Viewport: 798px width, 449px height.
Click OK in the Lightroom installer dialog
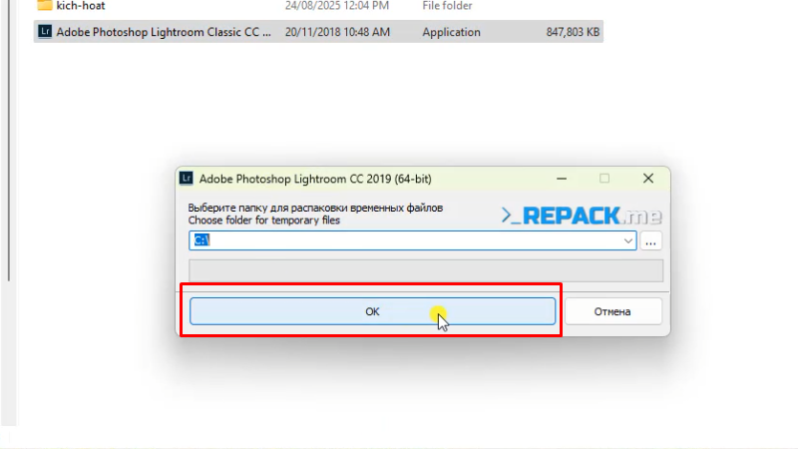tap(372, 311)
